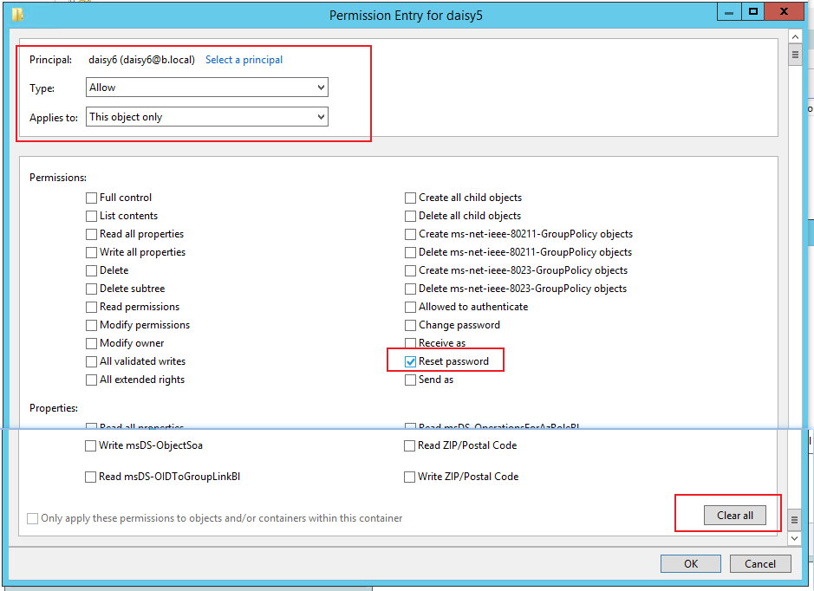Image resolution: width=814 pixels, height=591 pixels.
Task: Click the Select a principal link
Action: [244, 59]
